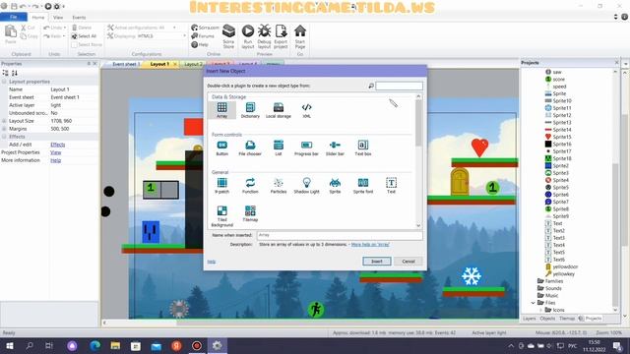The width and height of the screenshot is (630, 354).
Task: Open the Scirra Store
Action: pos(228,36)
